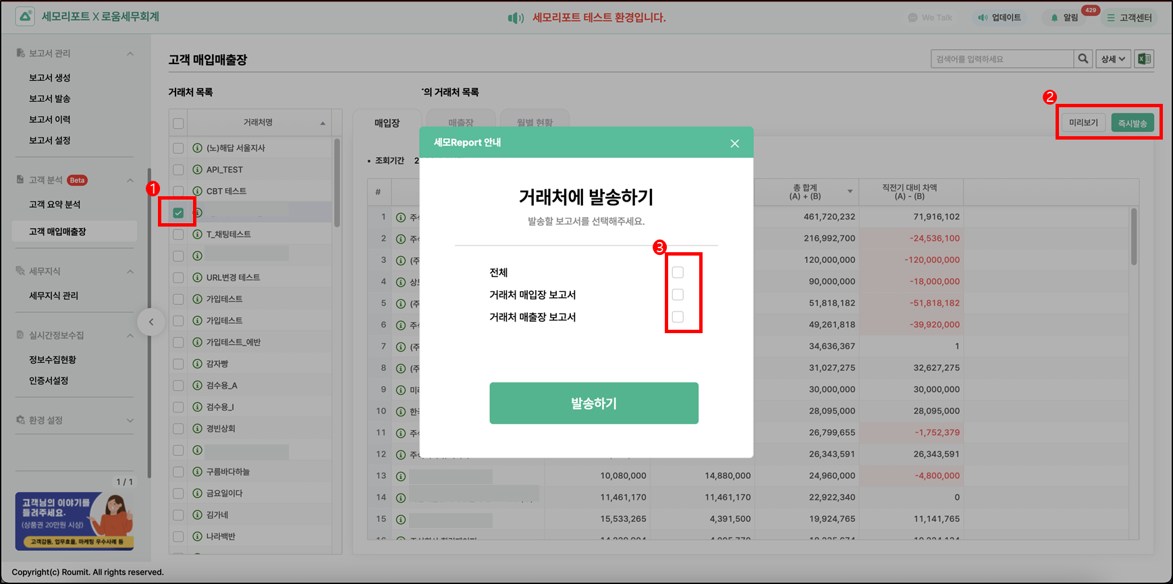Select 거래처 매출장 보고서 checkbox
Screen dimensions: 1173x584
[x=678, y=317]
